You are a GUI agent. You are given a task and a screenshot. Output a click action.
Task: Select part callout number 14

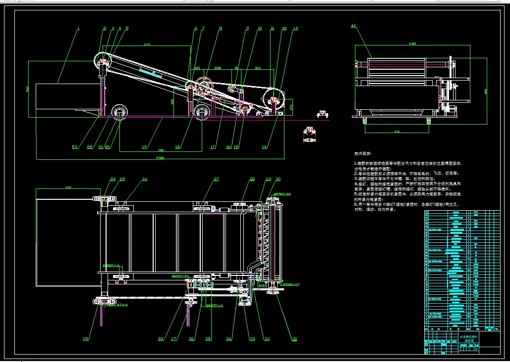(265, 147)
